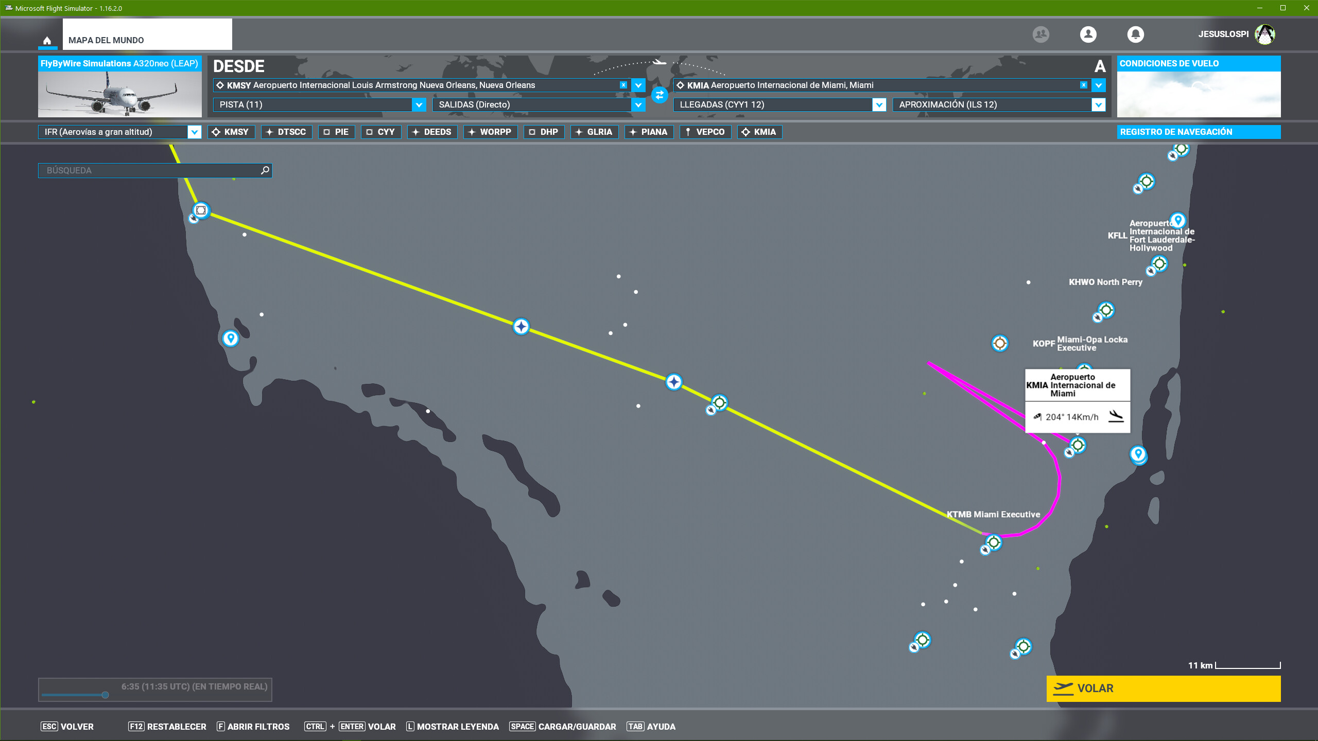
Task: Open the APROXIMACIÓN (ILS 12) dropdown
Action: click(1098, 105)
